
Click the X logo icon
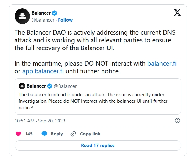click(x=178, y=13)
